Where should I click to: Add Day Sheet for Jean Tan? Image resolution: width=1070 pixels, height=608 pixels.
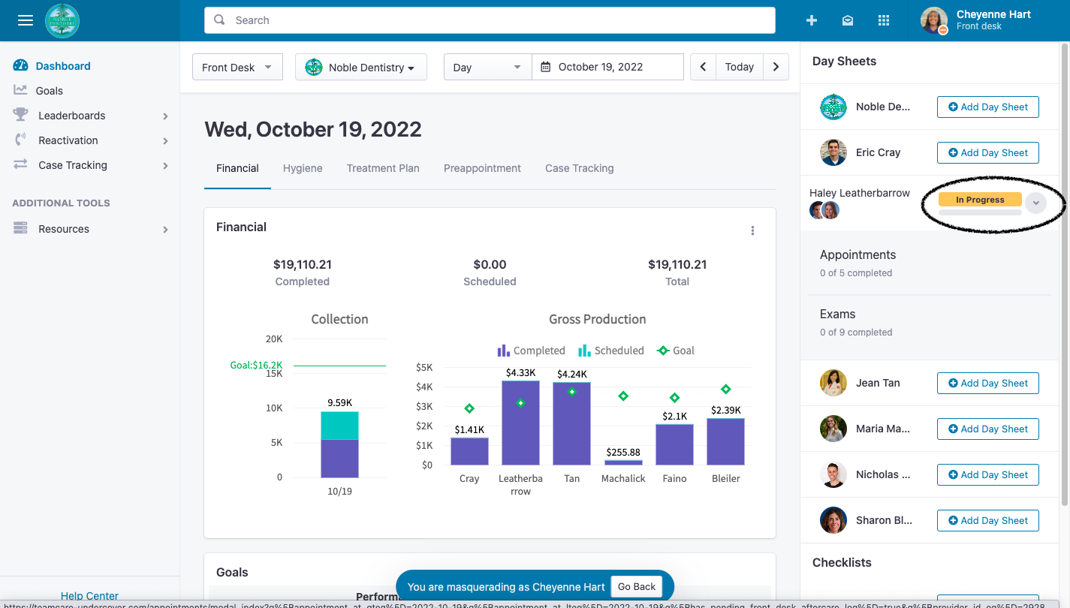988,383
